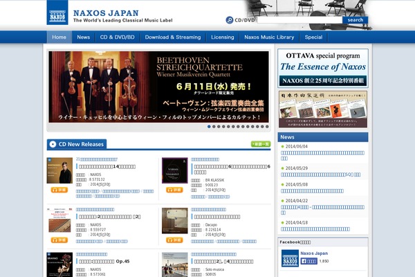This screenshot has height=277, width=415.
Task: Open album cover for catalog 8.559727
Action: click(x=59, y=220)
